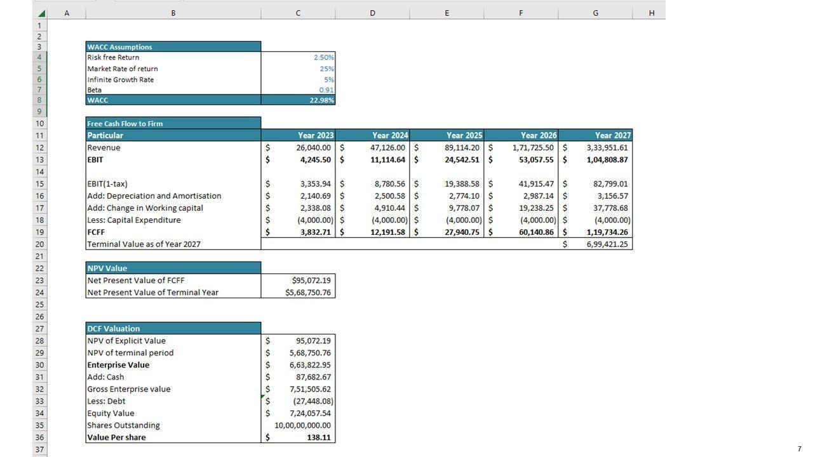Click the Year 2026 EBIT value 53,057.55
The height and width of the screenshot is (457, 813).
521,160
